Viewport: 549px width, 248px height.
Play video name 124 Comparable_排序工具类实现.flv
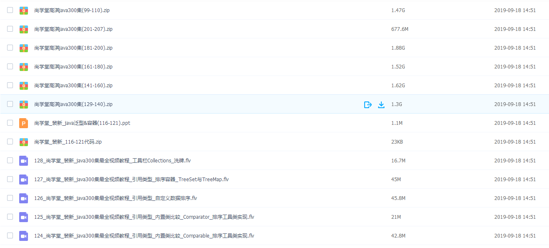[x=144, y=236]
